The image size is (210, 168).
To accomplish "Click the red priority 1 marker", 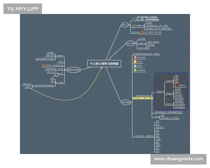I will coord(135,57).
